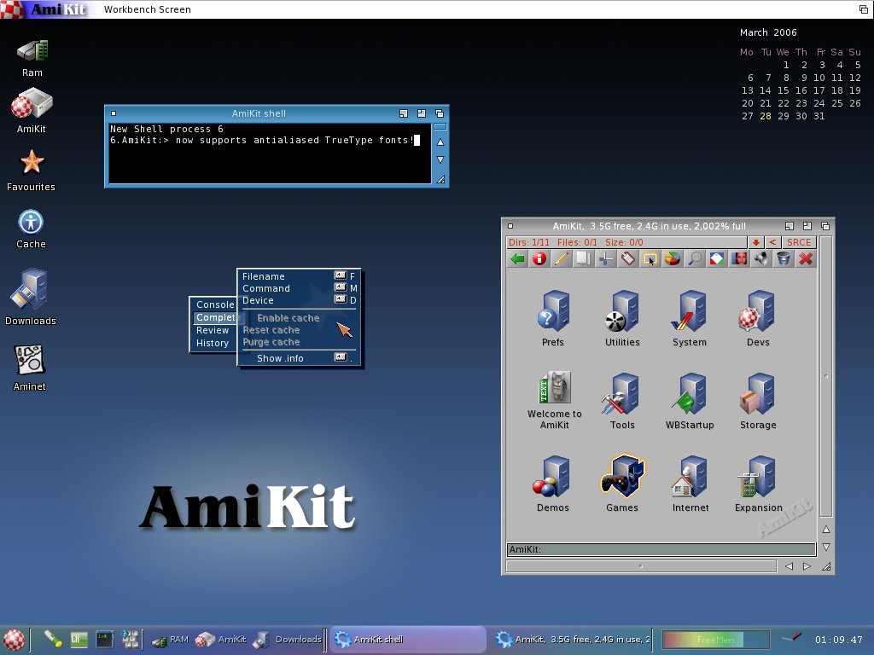Click the AmiKit: path field
This screenshot has width=874, height=655.
point(661,549)
